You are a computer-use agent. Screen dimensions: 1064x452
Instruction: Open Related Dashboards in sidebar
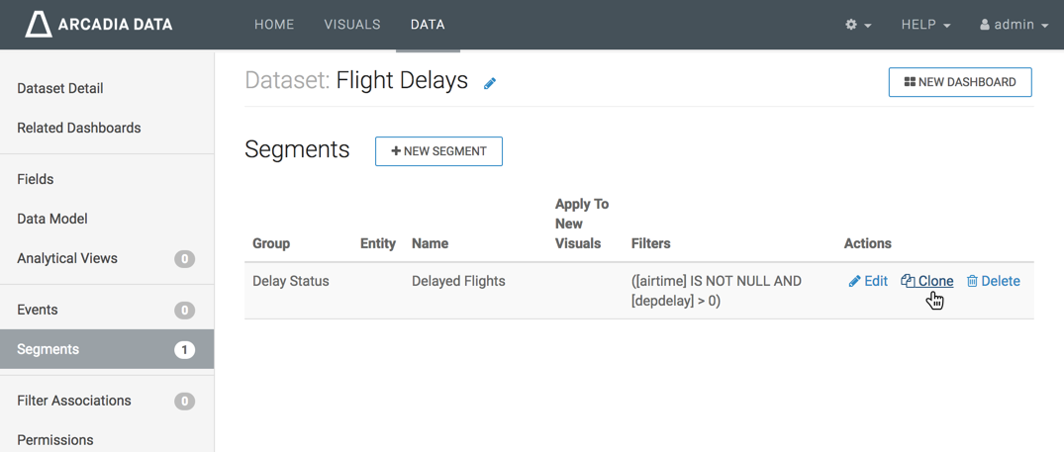pos(79,128)
